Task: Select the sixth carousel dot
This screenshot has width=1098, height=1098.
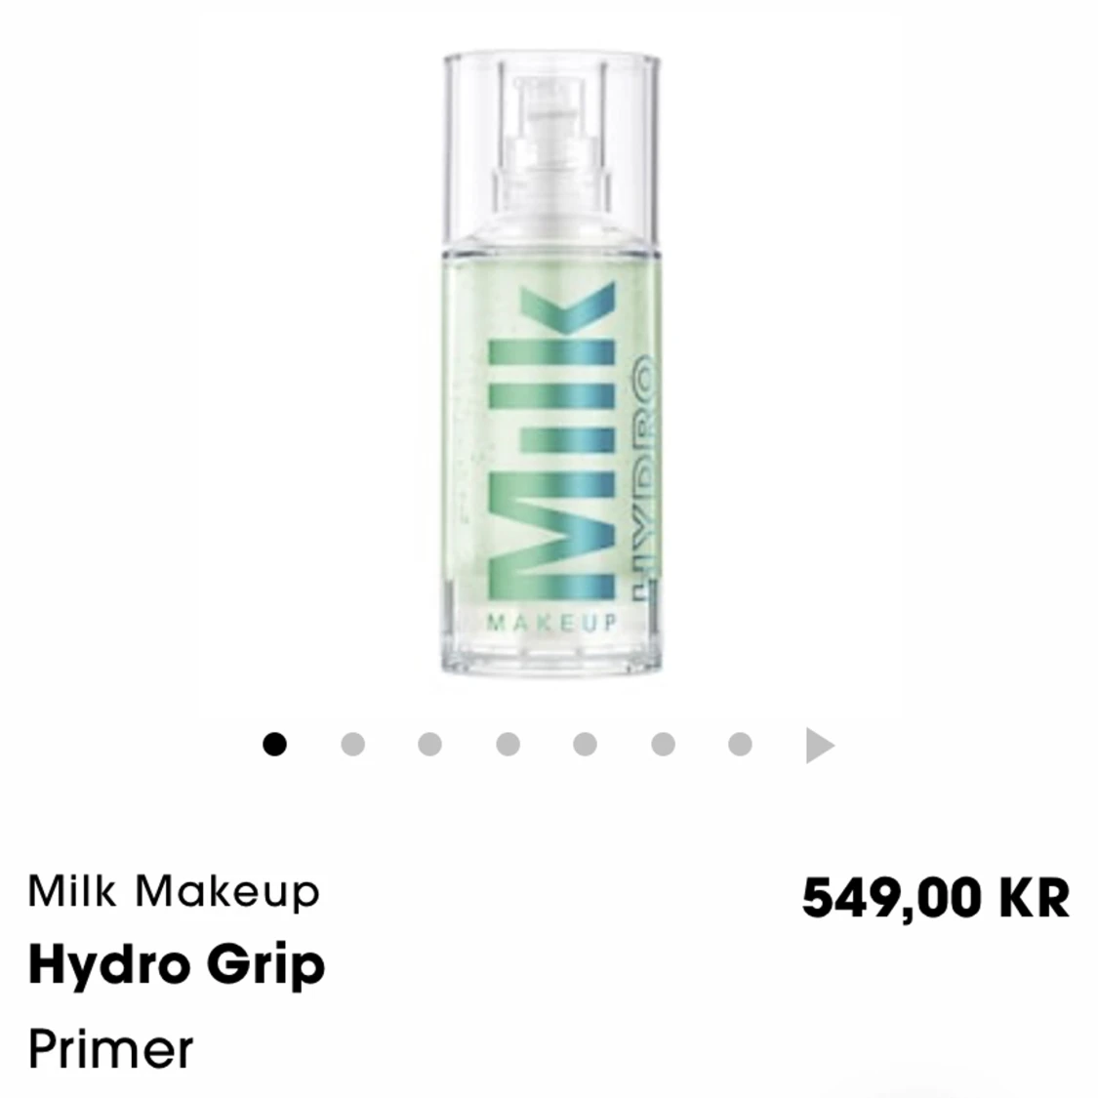Action: [x=663, y=744]
